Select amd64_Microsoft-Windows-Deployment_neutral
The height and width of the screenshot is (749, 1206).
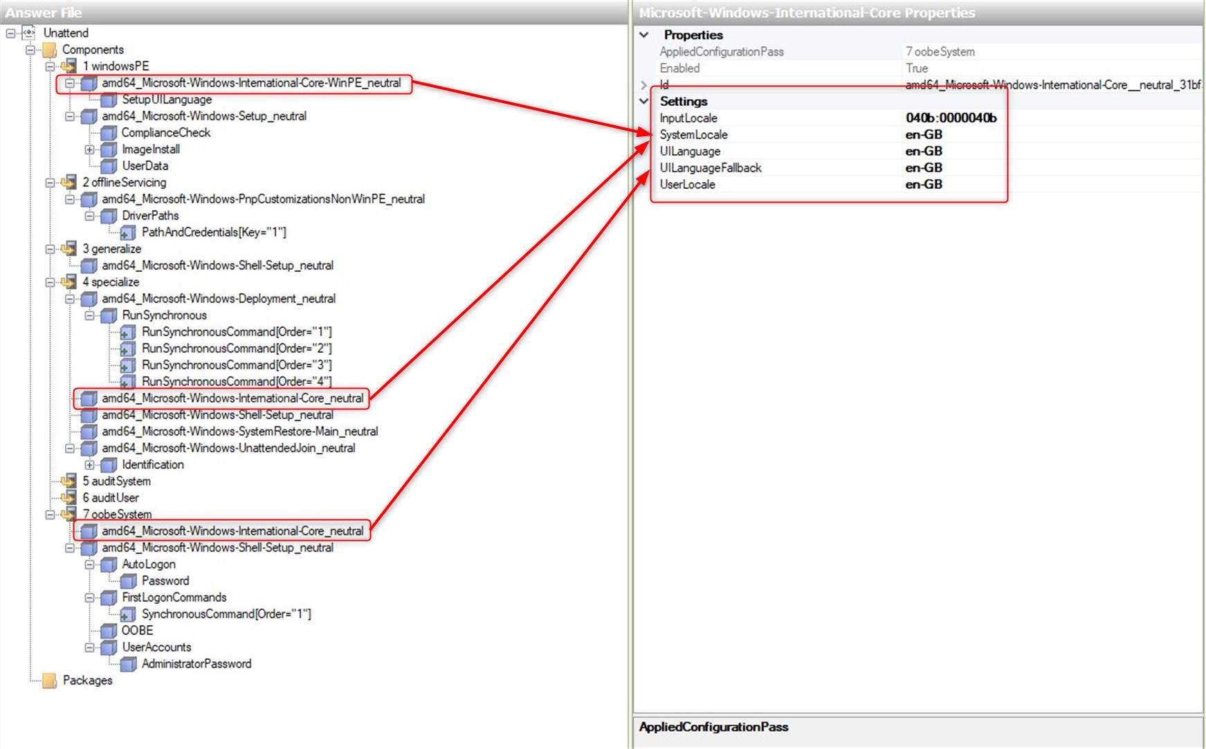pyautogui.click(x=219, y=299)
